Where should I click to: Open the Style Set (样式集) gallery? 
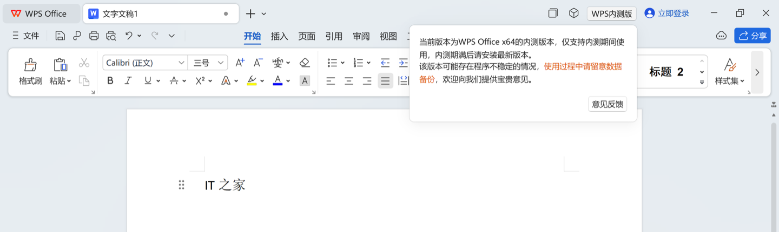click(730, 72)
